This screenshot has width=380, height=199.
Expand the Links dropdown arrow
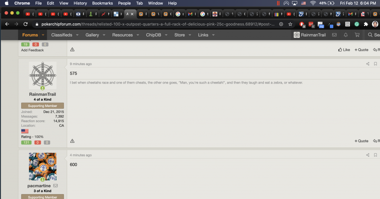[x=213, y=35]
